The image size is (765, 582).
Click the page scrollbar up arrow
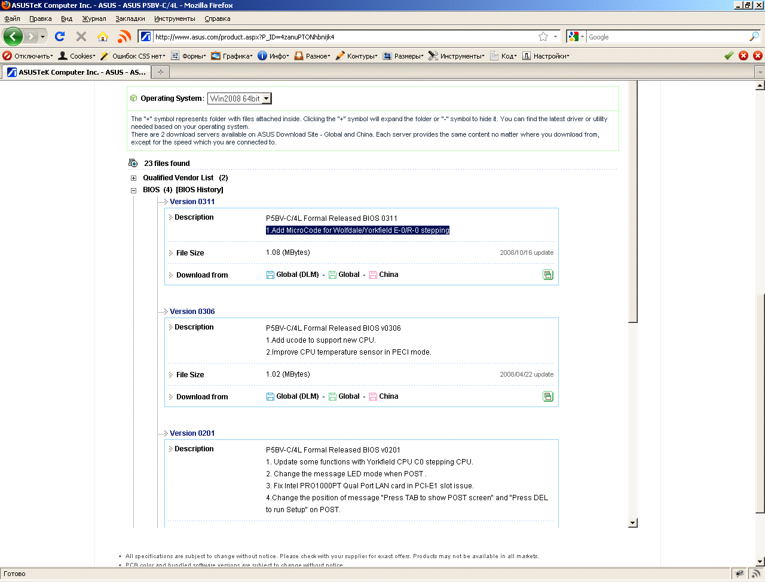[x=760, y=85]
